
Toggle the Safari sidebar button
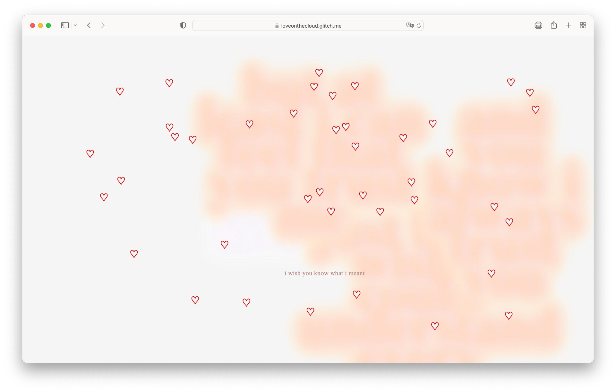(65, 25)
